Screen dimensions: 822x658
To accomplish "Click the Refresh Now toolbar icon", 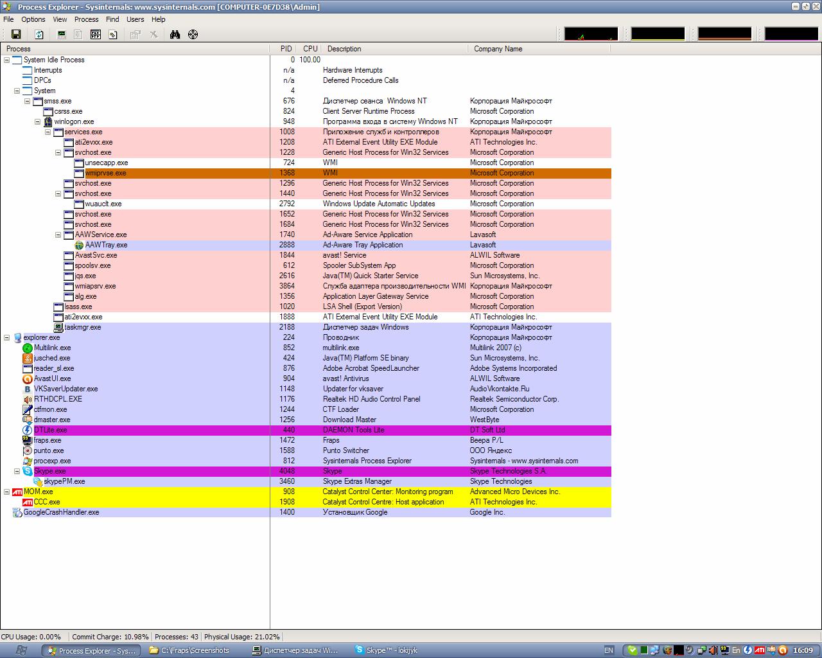I will click(39, 35).
